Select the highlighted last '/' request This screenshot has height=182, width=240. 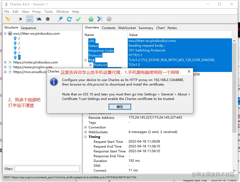click(19, 57)
